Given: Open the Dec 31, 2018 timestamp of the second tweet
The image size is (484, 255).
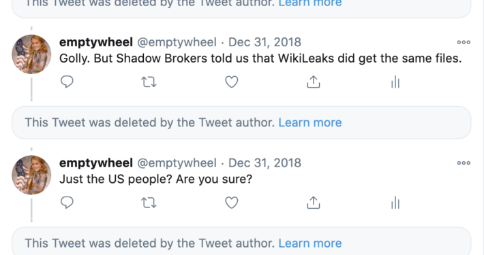Looking at the screenshot, I should (x=264, y=163).
